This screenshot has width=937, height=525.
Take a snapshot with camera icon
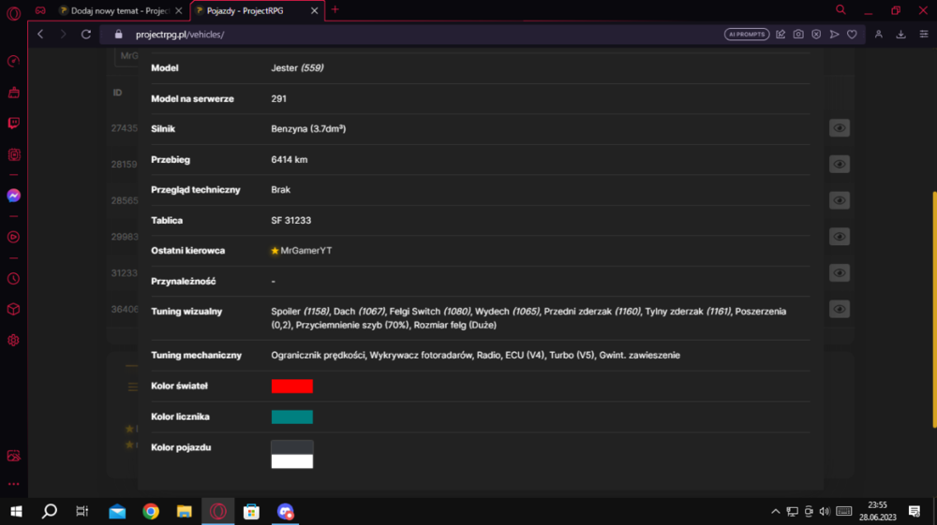click(798, 35)
